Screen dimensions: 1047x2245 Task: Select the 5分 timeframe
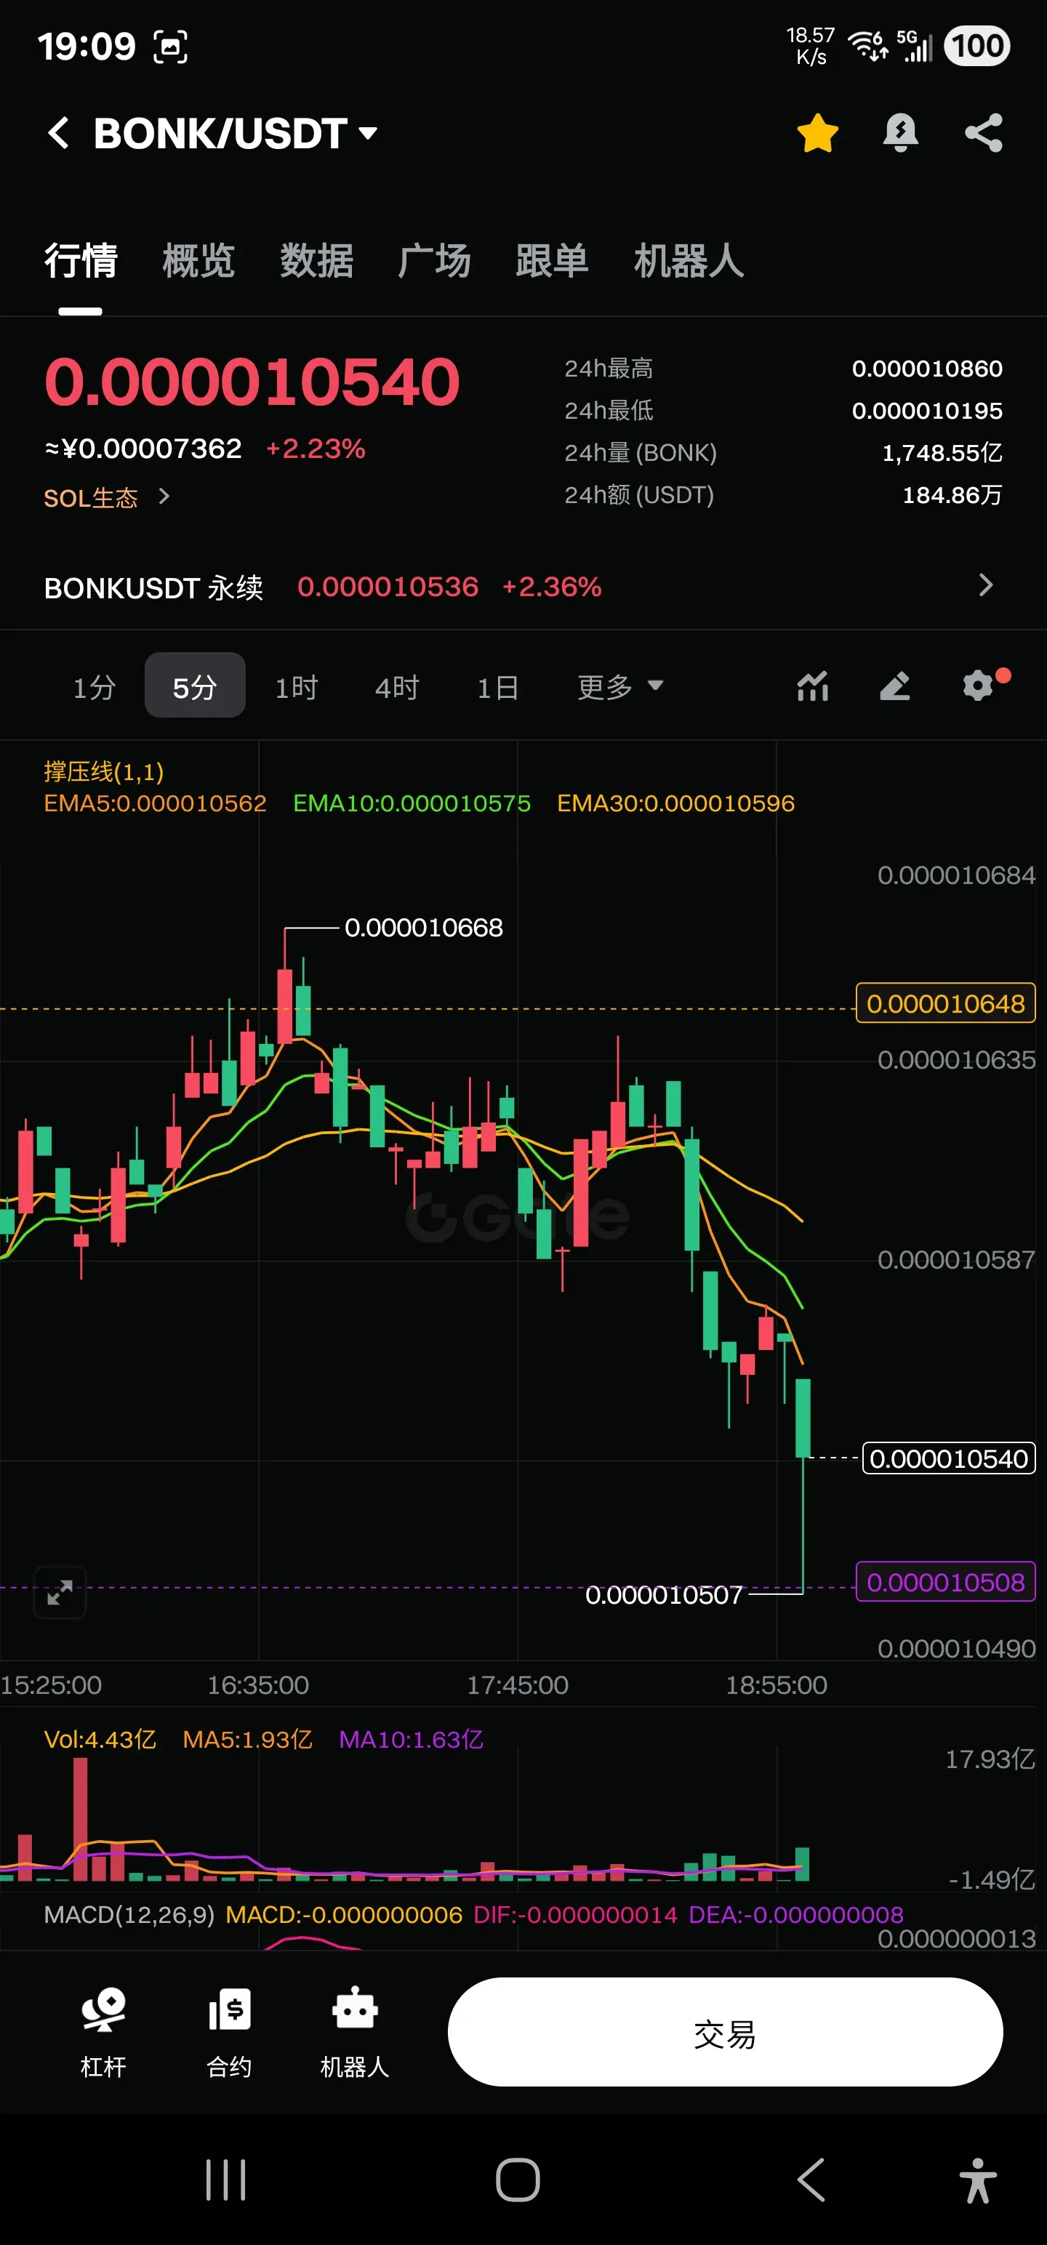(194, 686)
